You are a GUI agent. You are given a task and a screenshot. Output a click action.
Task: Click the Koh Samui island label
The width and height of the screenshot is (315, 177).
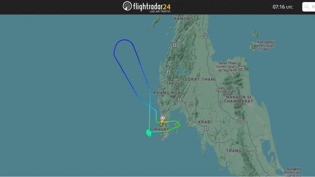(266, 42)
